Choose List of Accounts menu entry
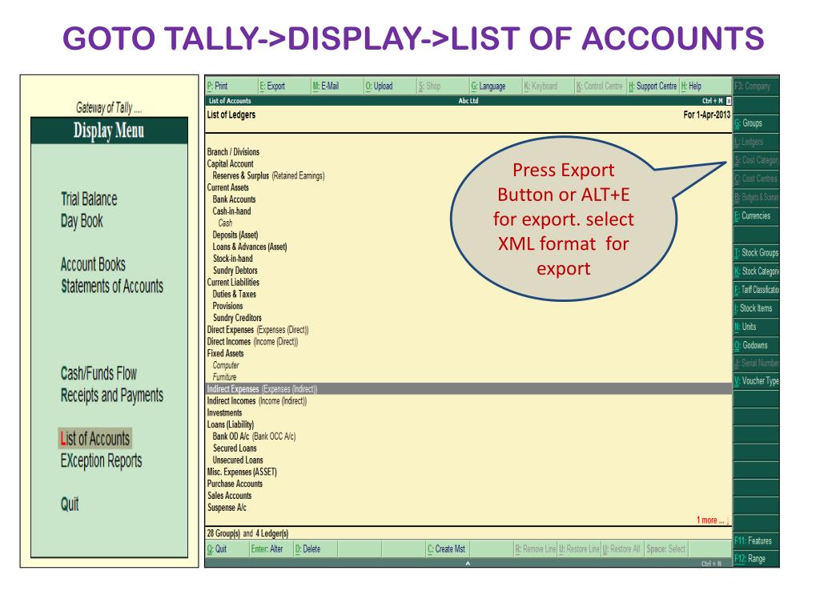Screen dimensions: 820x615 pyautogui.click(x=94, y=439)
